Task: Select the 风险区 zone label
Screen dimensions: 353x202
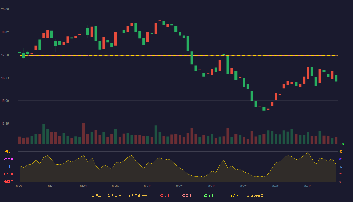Action: [x=9, y=151]
